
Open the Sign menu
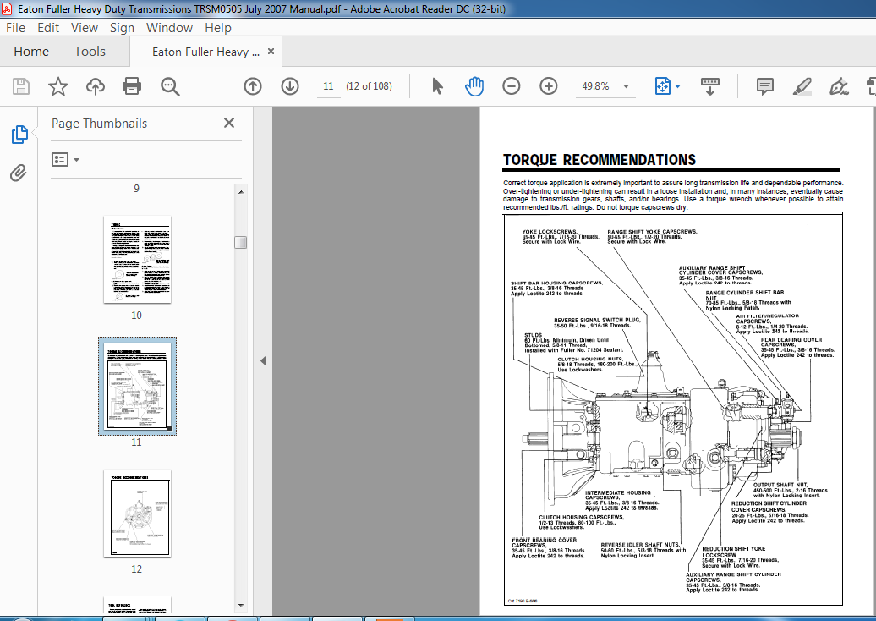(x=122, y=27)
